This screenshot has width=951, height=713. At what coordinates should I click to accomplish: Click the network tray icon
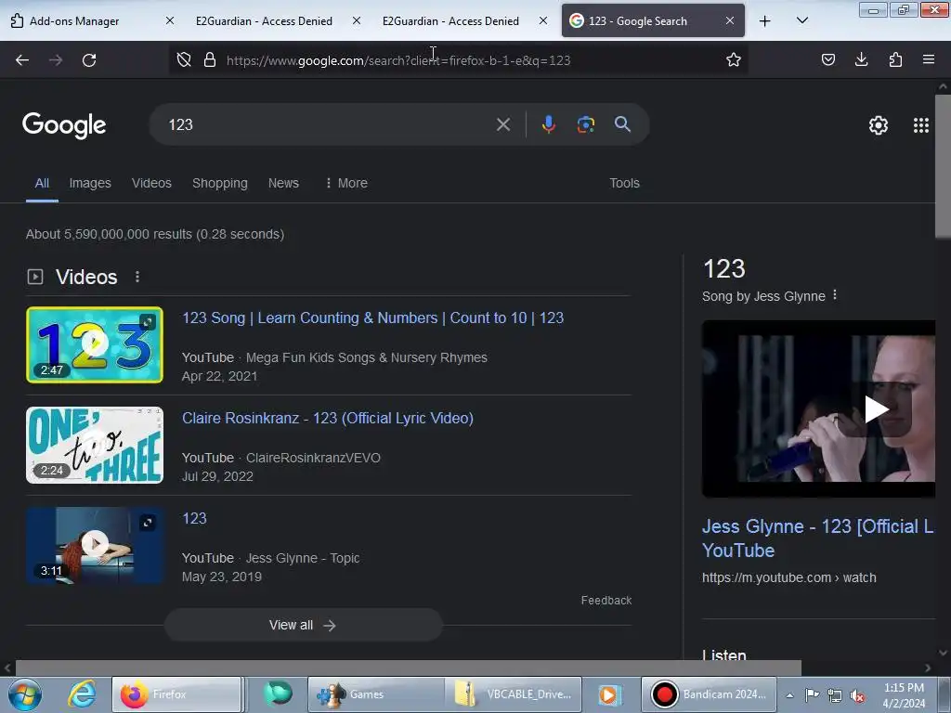point(835,695)
